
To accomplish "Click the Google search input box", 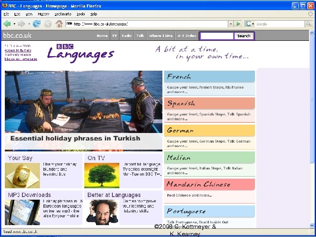I will tap(280, 24).
